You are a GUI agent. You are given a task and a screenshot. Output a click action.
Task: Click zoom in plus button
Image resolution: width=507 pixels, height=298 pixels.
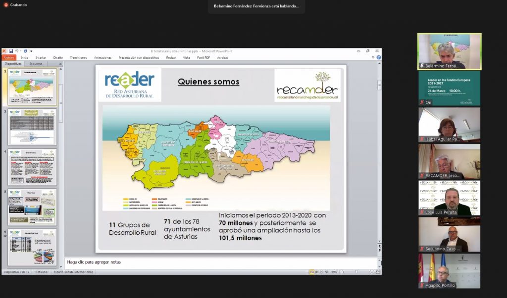click(x=371, y=272)
